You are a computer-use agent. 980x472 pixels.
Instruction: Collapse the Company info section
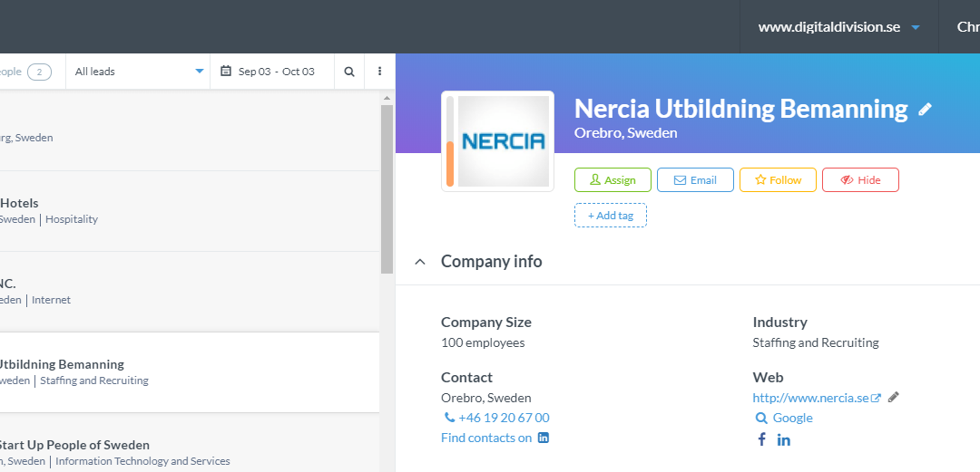coord(420,262)
